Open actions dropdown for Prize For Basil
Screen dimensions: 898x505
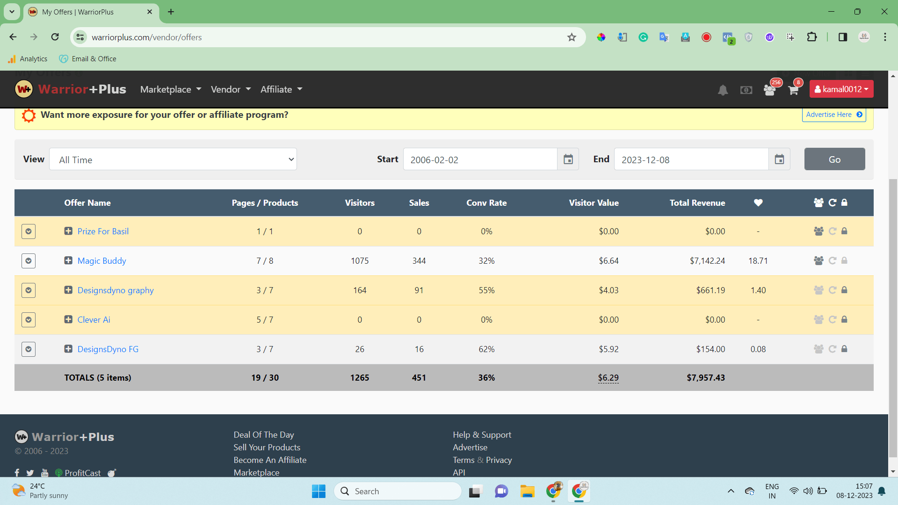click(29, 231)
